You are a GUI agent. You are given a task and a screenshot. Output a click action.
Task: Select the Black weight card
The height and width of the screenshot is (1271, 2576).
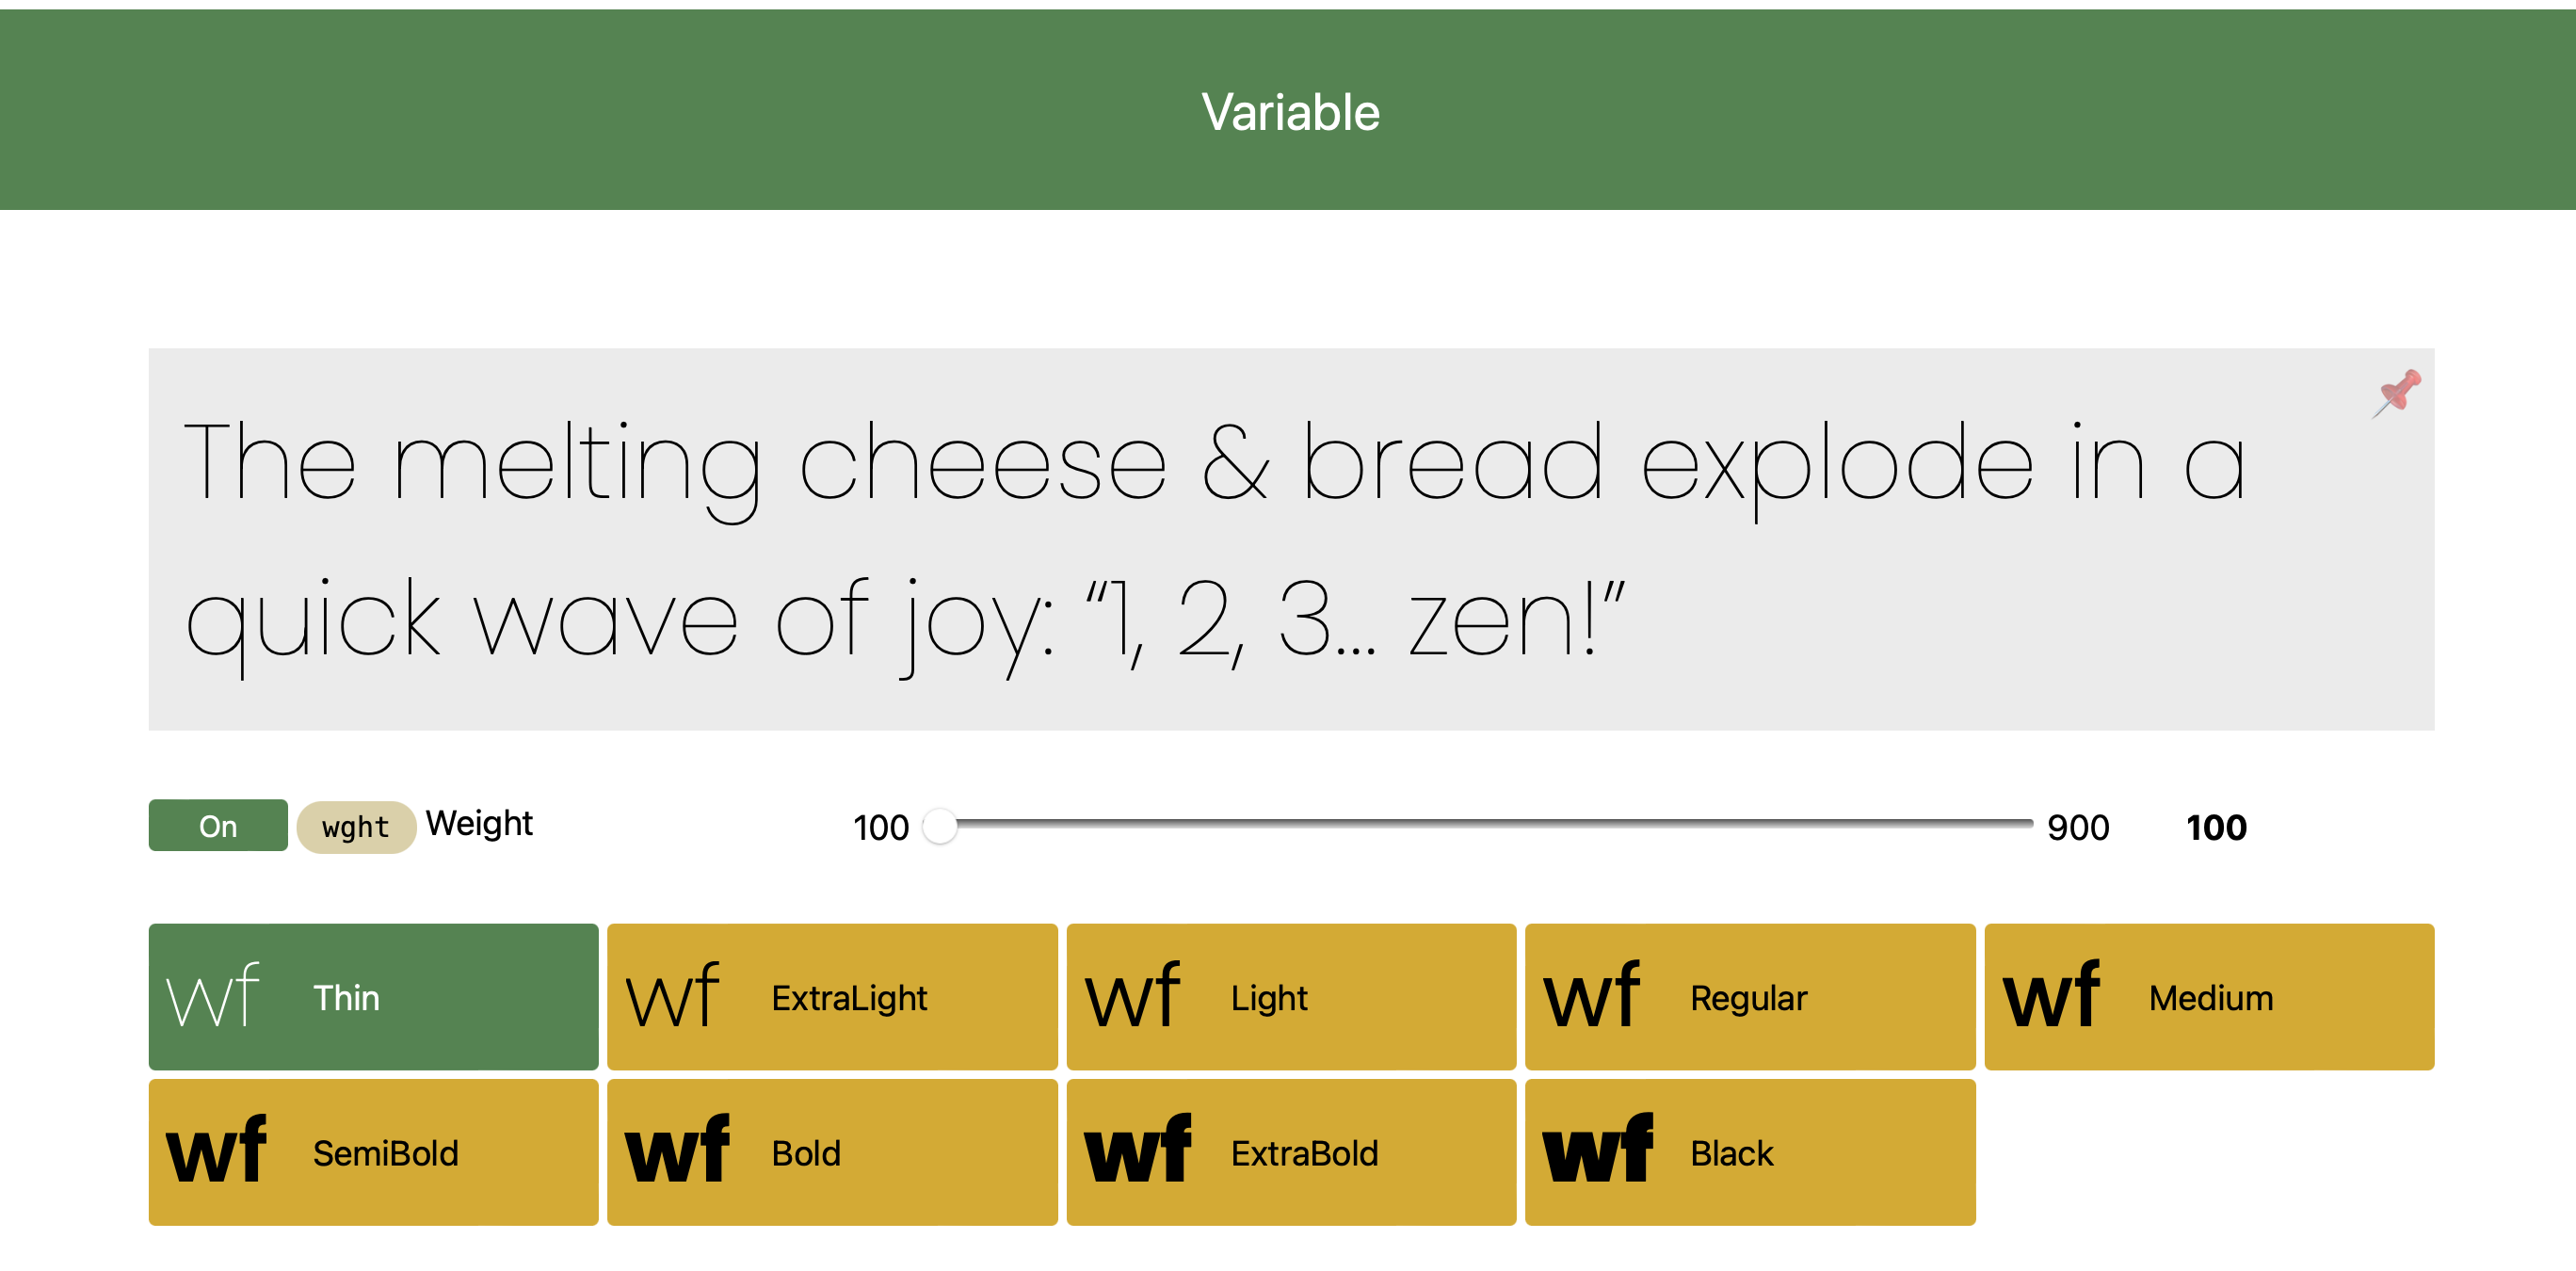click(1749, 1151)
